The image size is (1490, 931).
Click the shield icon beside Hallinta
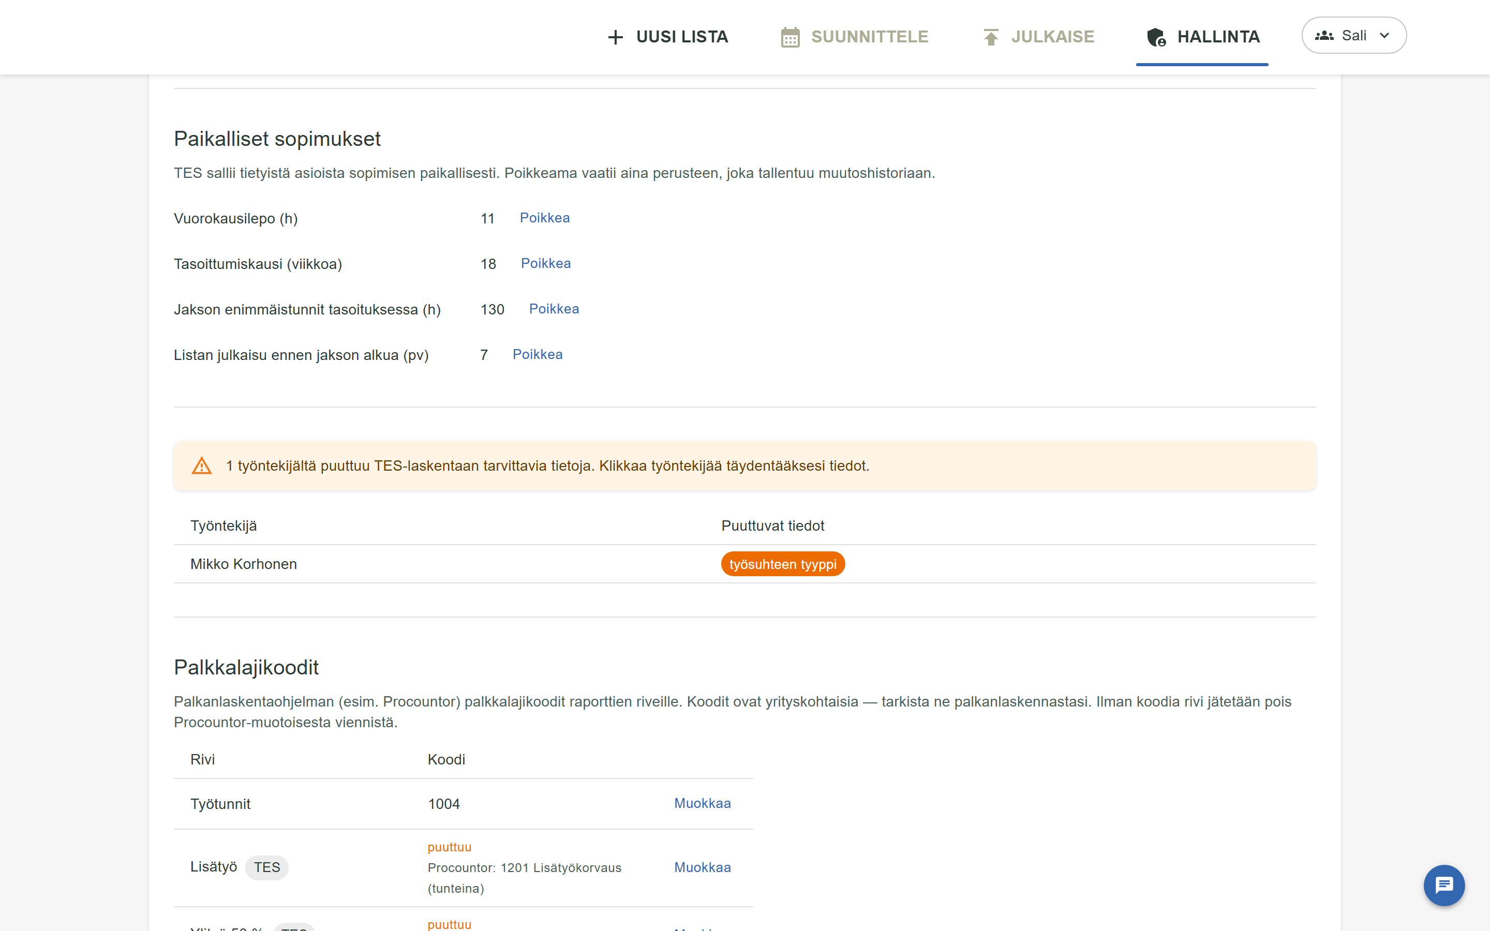click(x=1156, y=37)
